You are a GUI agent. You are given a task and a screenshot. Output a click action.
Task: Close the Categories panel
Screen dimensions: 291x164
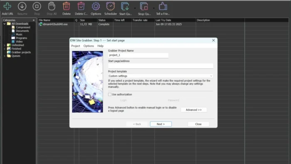(34, 20)
